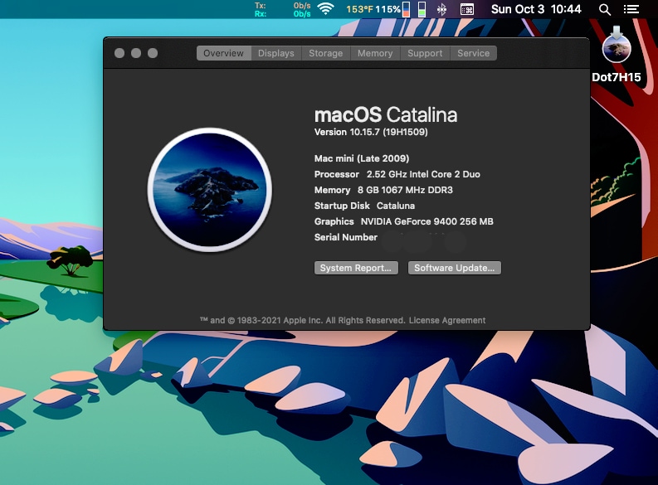Click the Version 10.15.7 (19H1509) text

click(x=371, y=132)
